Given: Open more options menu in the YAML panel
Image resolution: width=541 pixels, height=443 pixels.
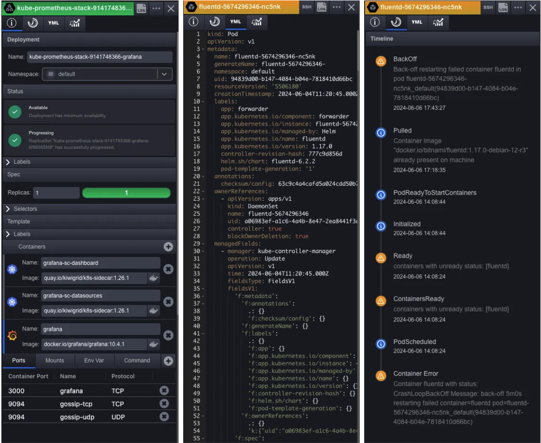Looking at the screenshot, I should coord(337,8).
